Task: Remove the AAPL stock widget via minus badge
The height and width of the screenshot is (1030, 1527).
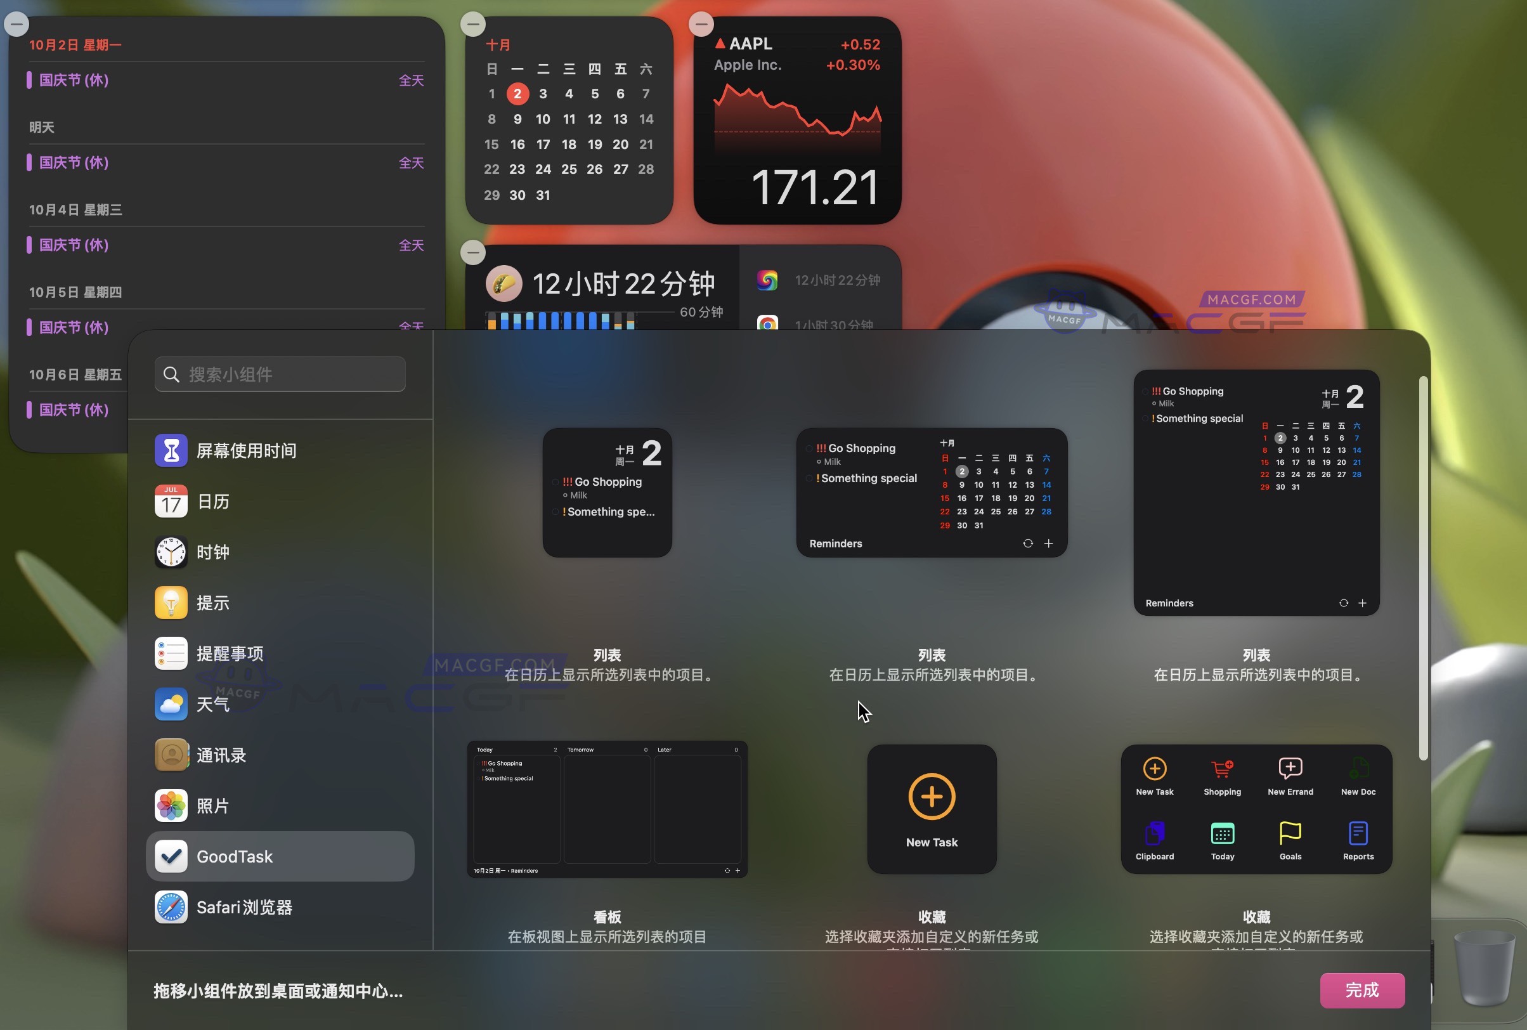Action: 700,23
